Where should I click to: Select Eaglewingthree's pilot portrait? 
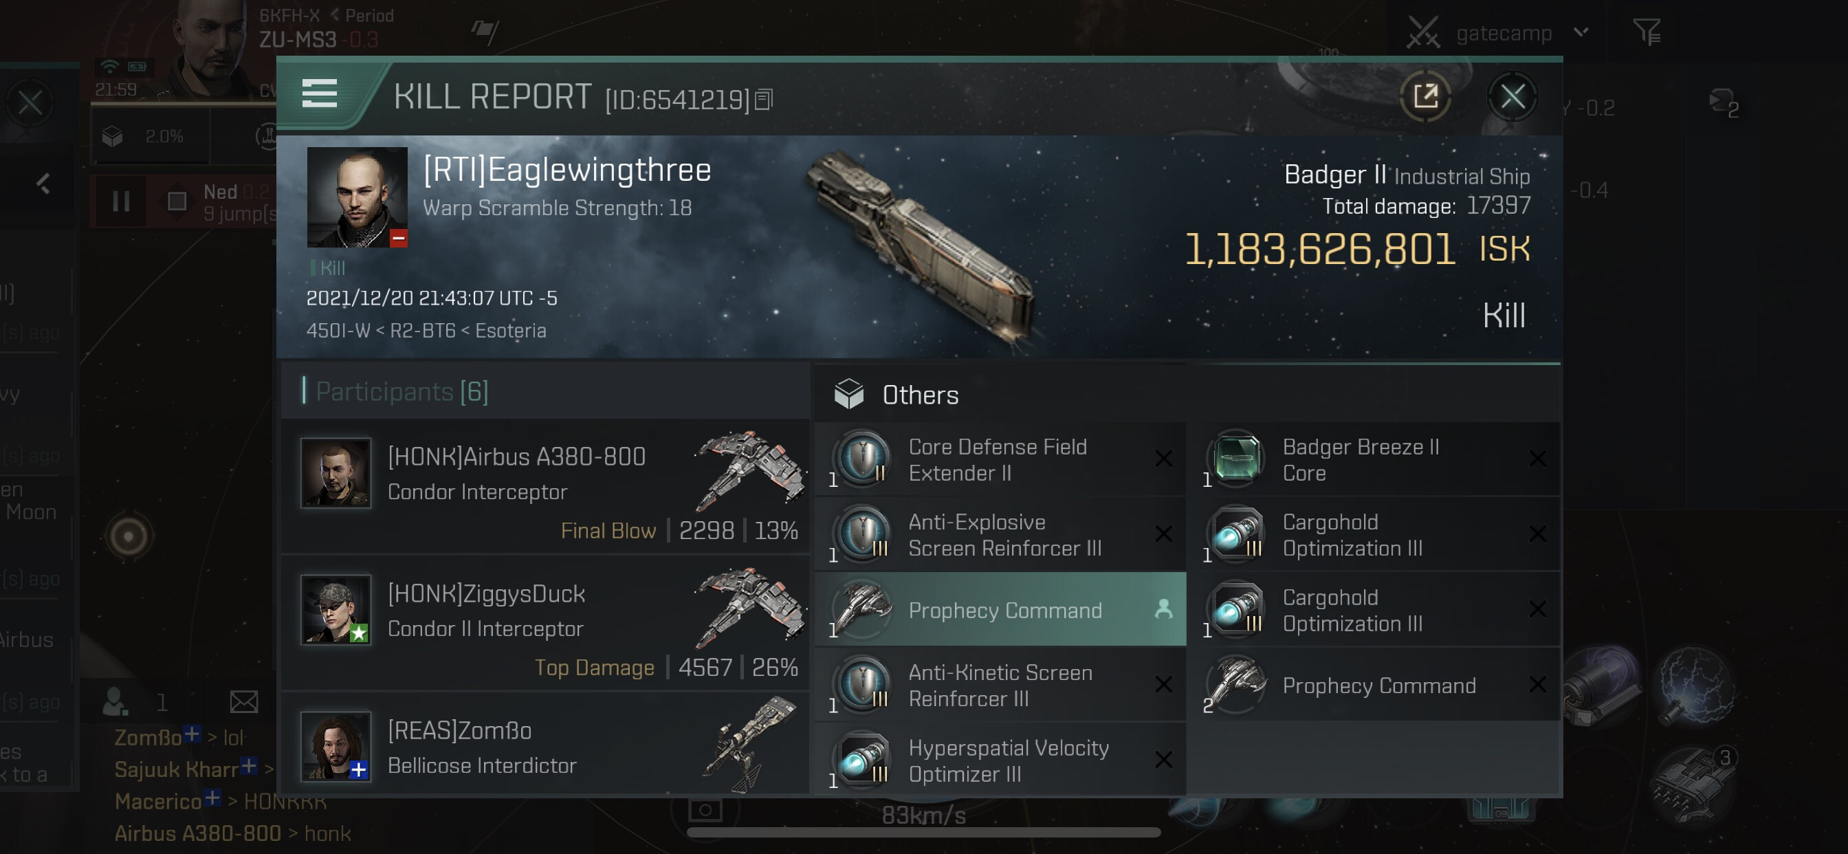point(357,197)
